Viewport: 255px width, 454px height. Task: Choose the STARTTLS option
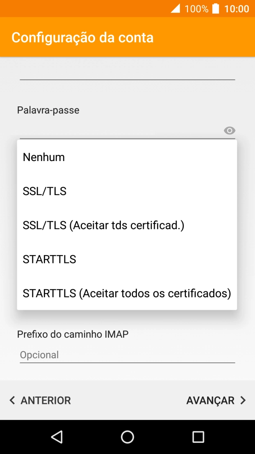coord(49,259)
